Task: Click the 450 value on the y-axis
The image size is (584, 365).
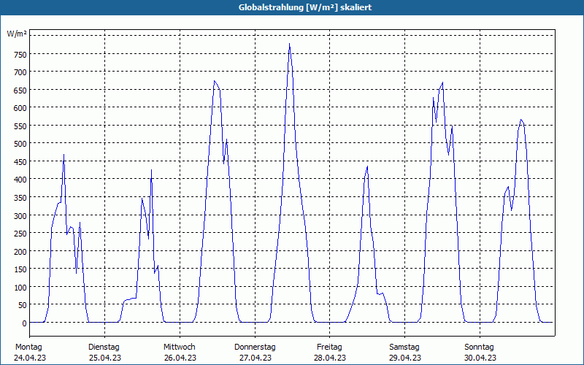Action: tap(20, 162)
